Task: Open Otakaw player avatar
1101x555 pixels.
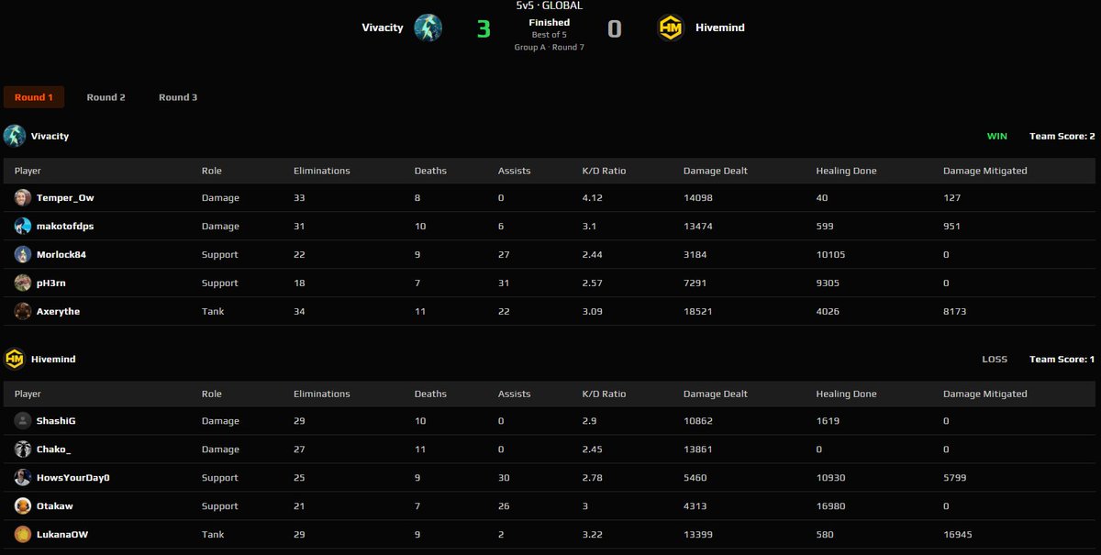Action: point(23,505)
